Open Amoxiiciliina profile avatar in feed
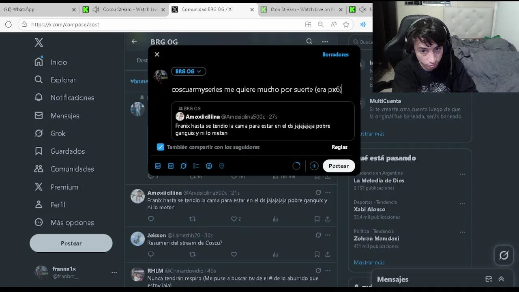Image resolution: width=519 pixels, height=292 pixels. coord(137,196)
